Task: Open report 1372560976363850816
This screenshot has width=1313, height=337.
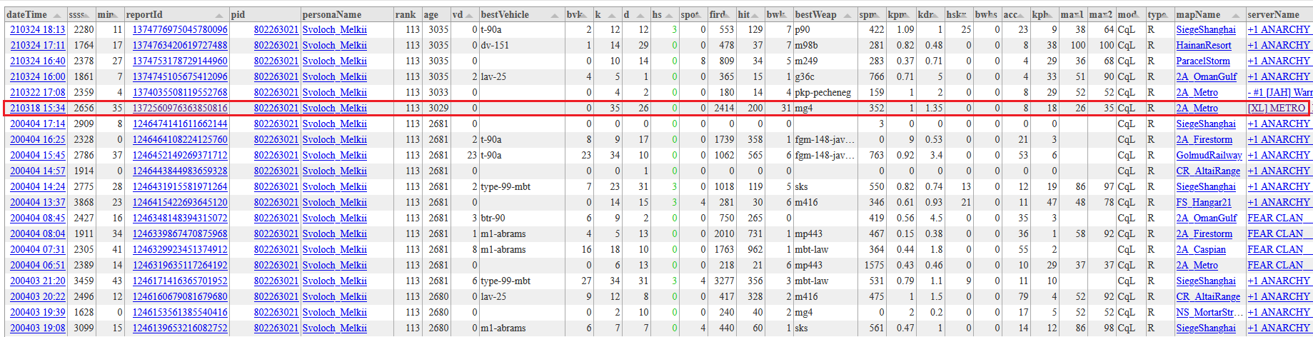Action: pyautogui.click(x=180, y=109)
